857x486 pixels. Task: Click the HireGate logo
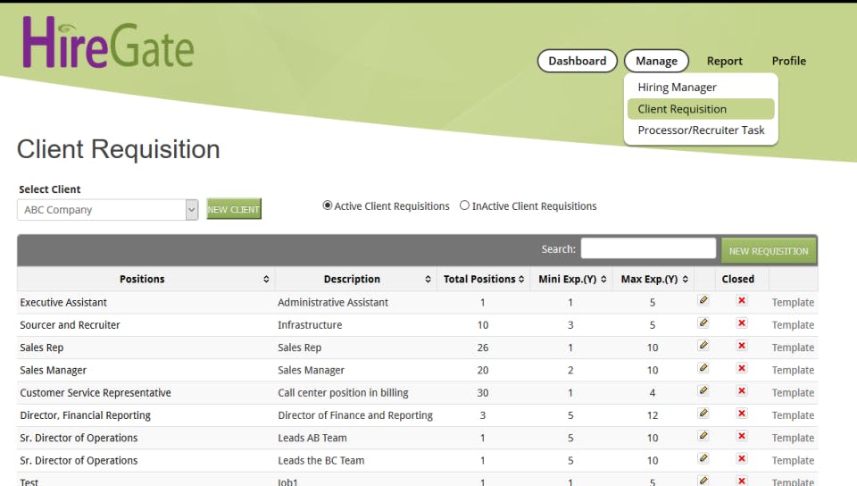[108, 42]
